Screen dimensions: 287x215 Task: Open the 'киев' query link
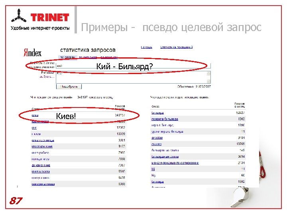35,115
